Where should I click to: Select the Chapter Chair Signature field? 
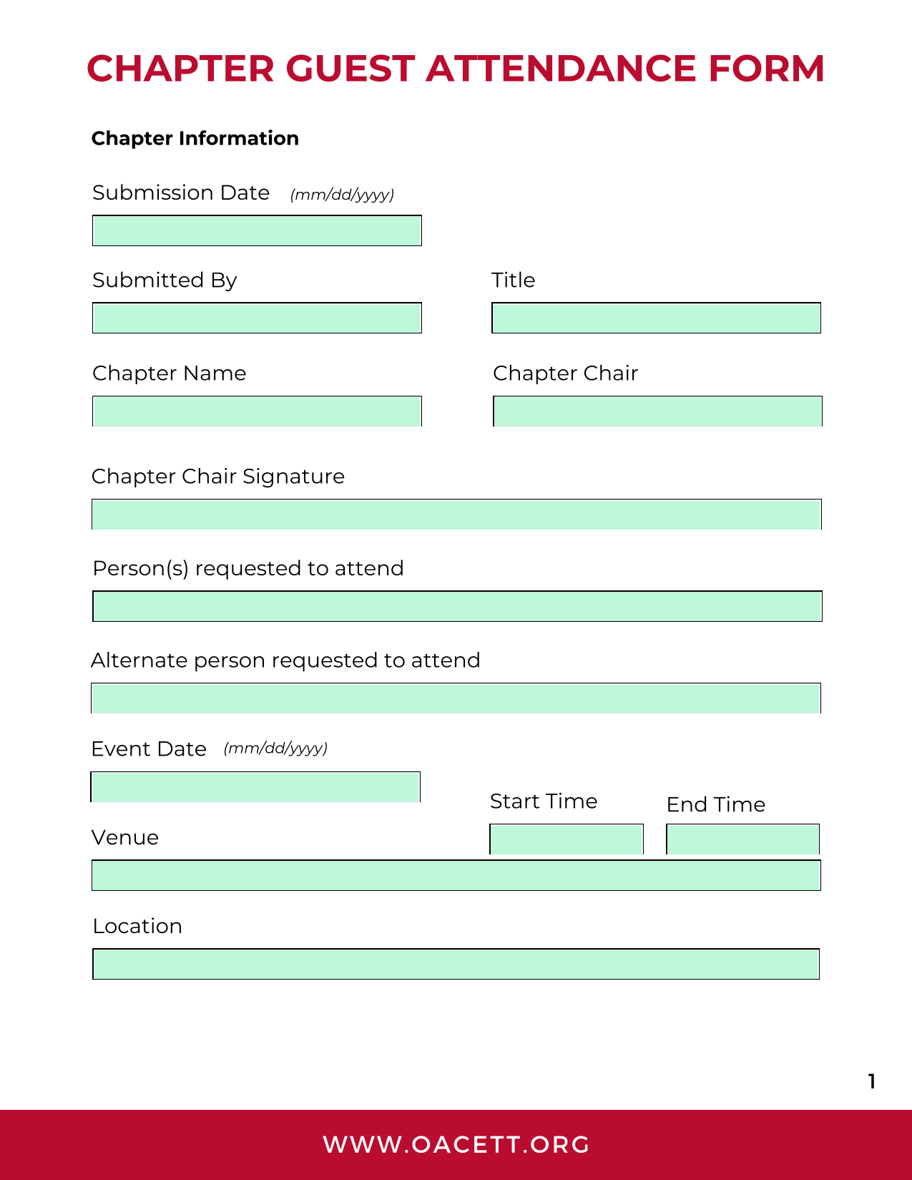[456, 515]
